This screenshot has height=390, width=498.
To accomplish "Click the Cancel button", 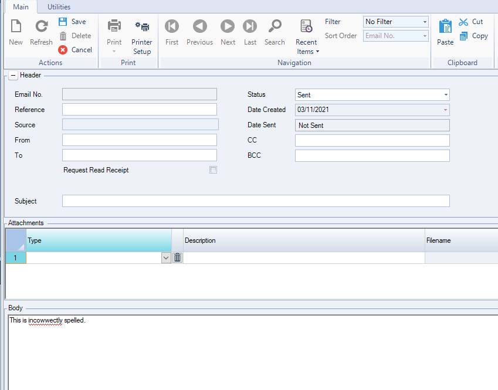I will (75, 50).
